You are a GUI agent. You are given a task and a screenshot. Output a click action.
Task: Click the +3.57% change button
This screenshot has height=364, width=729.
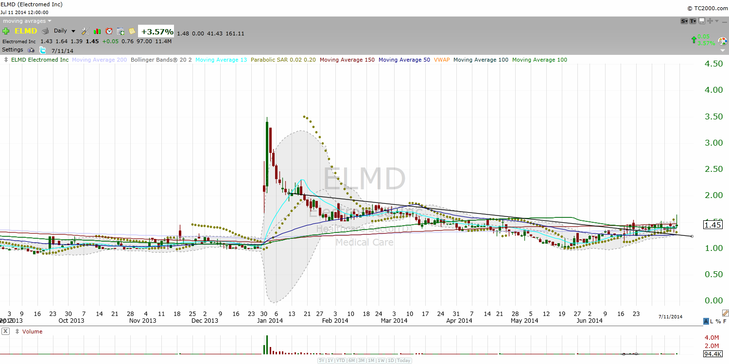tap(156, 31)
